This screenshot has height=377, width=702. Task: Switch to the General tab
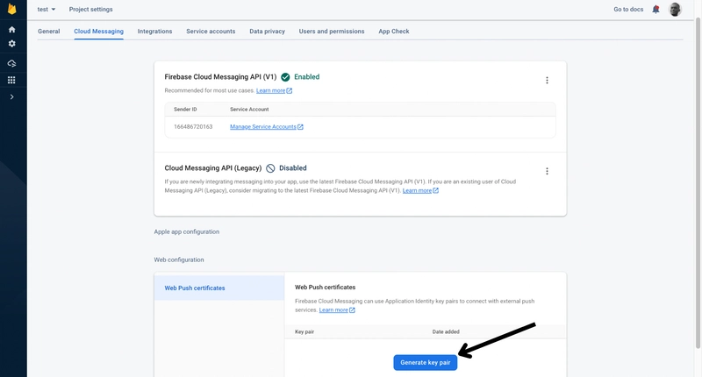point(49,32)
